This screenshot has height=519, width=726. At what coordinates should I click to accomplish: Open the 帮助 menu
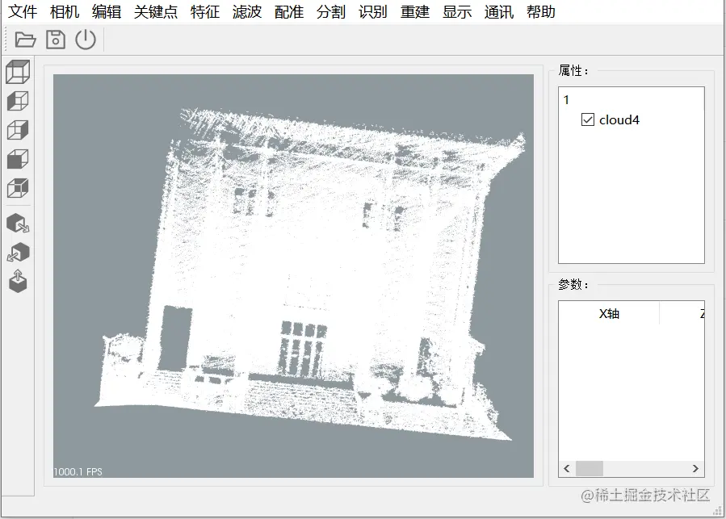[x=541, y=11]
